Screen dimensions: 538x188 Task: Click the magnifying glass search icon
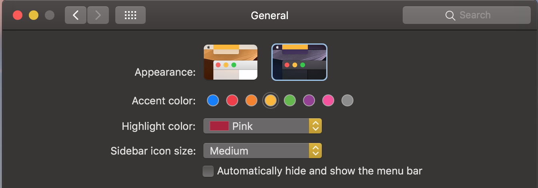(x=450, y=16)
